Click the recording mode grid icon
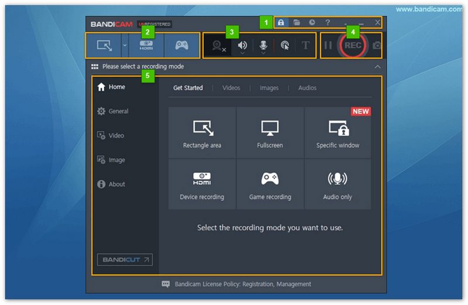468x305 pixels. tap(95, 66)
